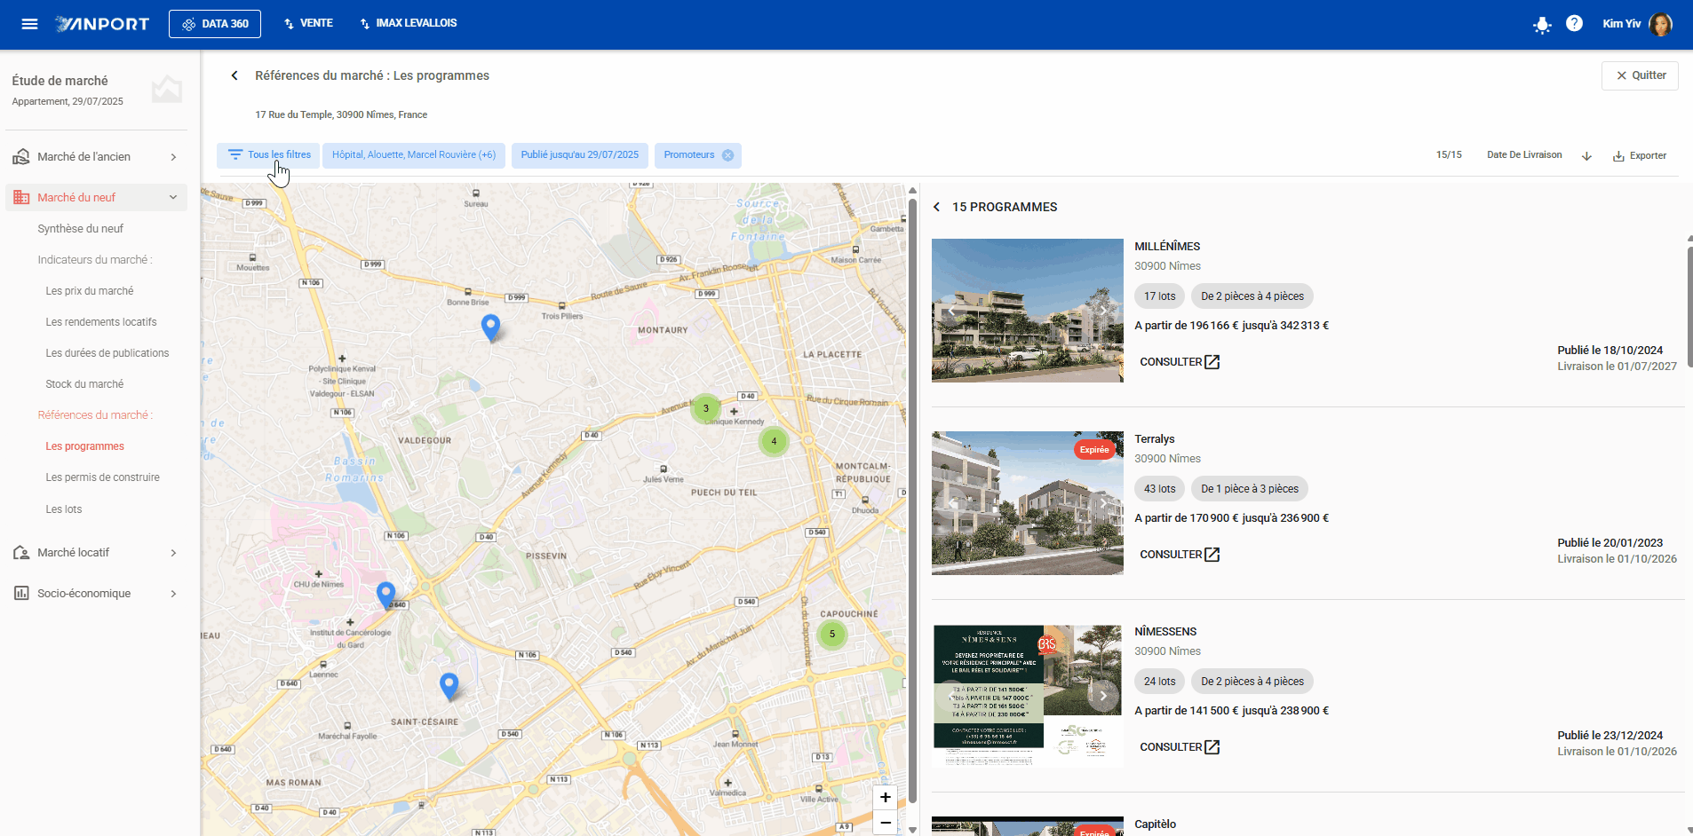The image size is (1693, 836).
Task: Select Les programmes menu item
Action: [85, 446]
